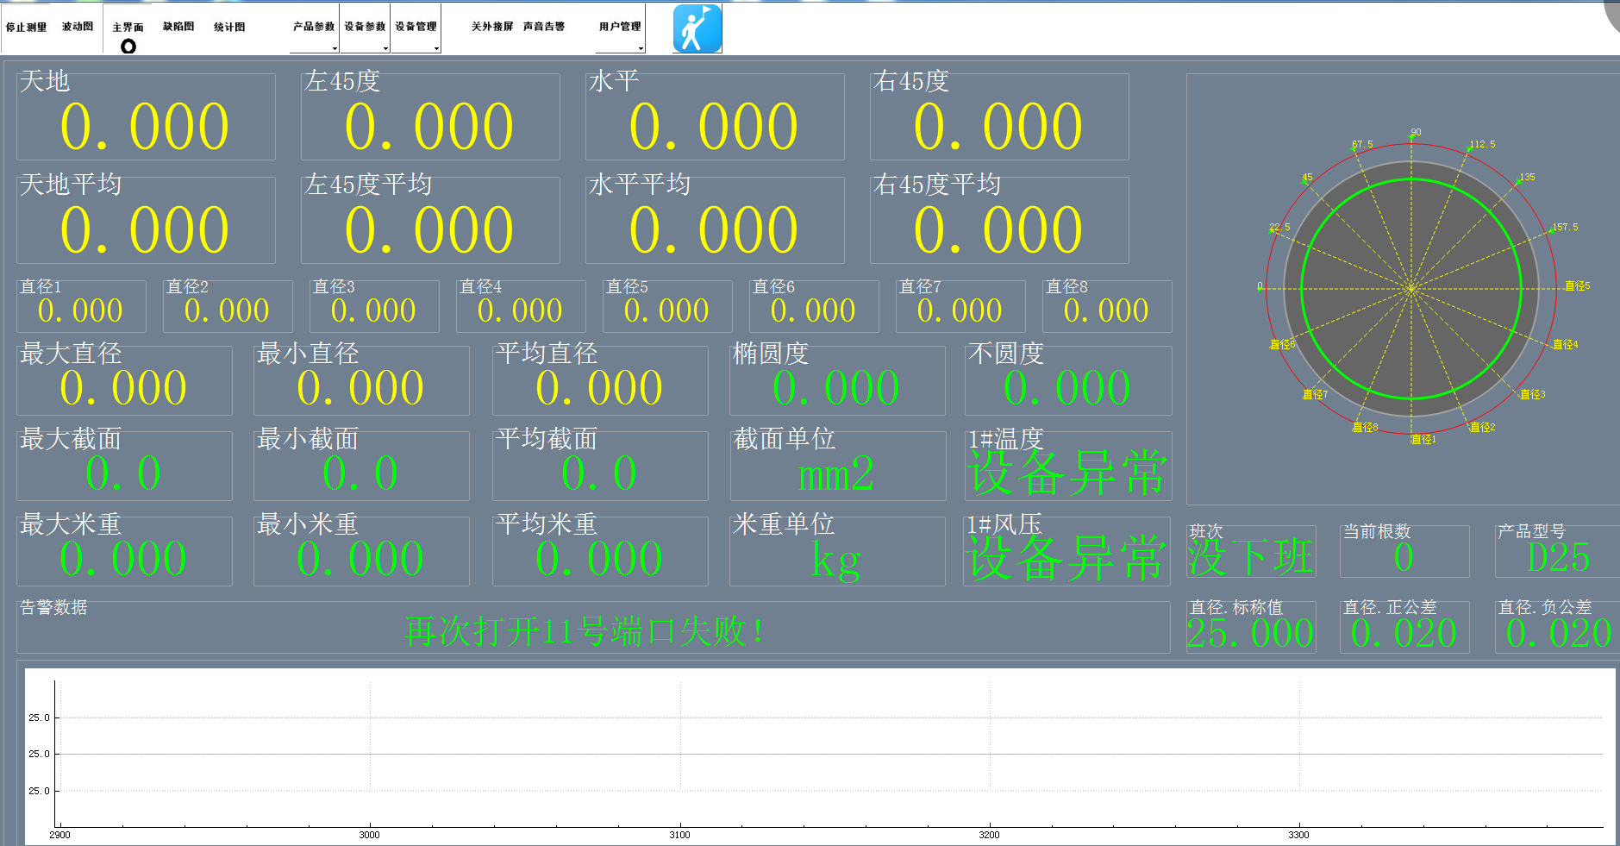This screenshot has width=1620, height=846.
Task: Show the 统计图 view
Action: [229, 27]
